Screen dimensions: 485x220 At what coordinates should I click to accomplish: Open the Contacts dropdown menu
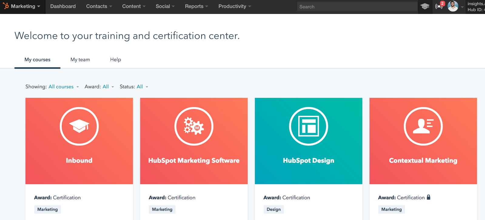tap(99, 6)
